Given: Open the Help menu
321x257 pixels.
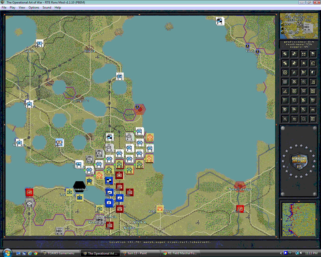Looking at the screenshot, I should pyautogui.click(x=58, y=8).
